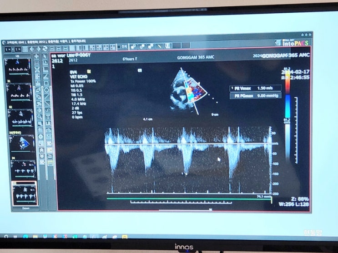
Task: Click the green sweep progress bar
Action: tap(189, 199)
